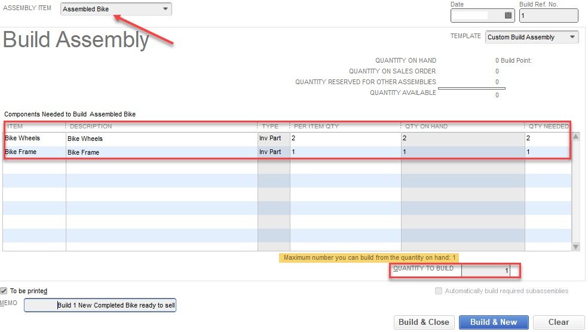
Task: Click the DESCRIPTION column header
Action: point(161,126)
